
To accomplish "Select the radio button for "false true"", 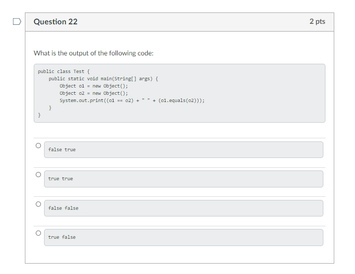I will tap(38, 146).
